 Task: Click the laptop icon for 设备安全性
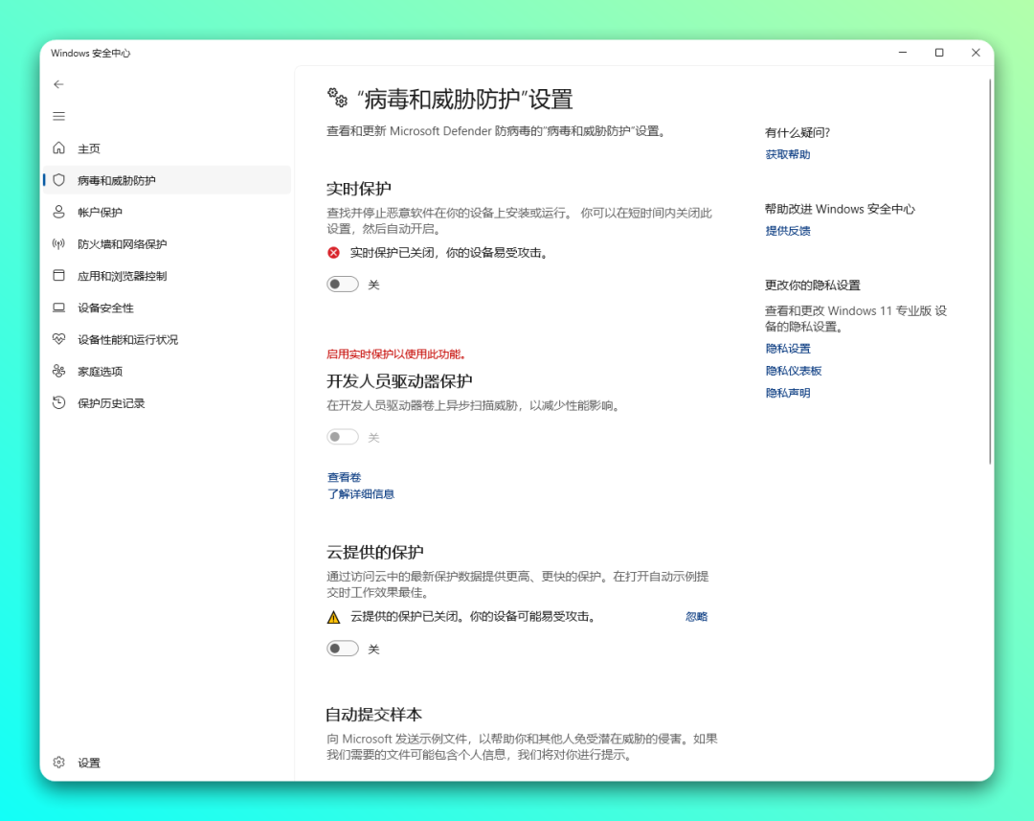click(x=59, y=308)
